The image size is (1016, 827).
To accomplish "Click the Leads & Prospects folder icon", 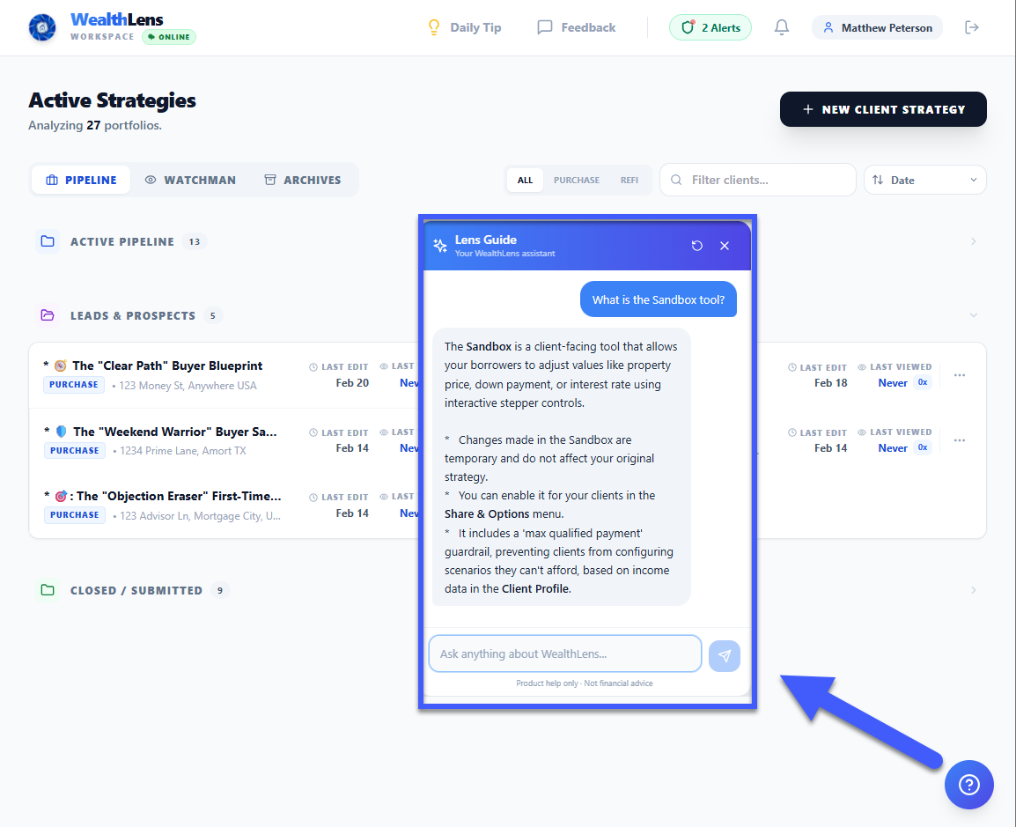I will tap(48, 315).
